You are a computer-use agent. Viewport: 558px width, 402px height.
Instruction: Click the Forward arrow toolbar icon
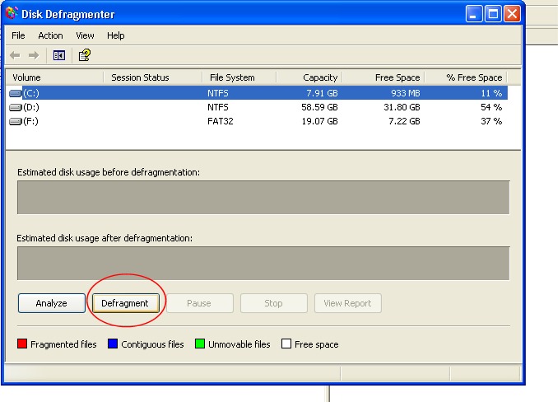pyautogui.click(x=34, y=55)
